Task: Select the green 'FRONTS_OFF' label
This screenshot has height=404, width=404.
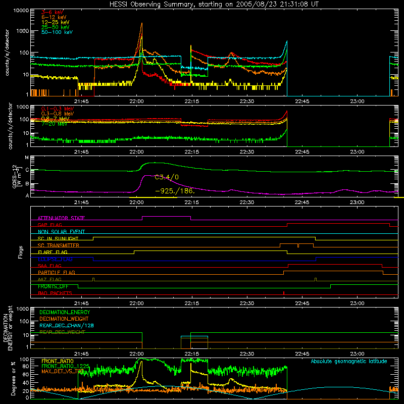Action: (x=53, y=286)
